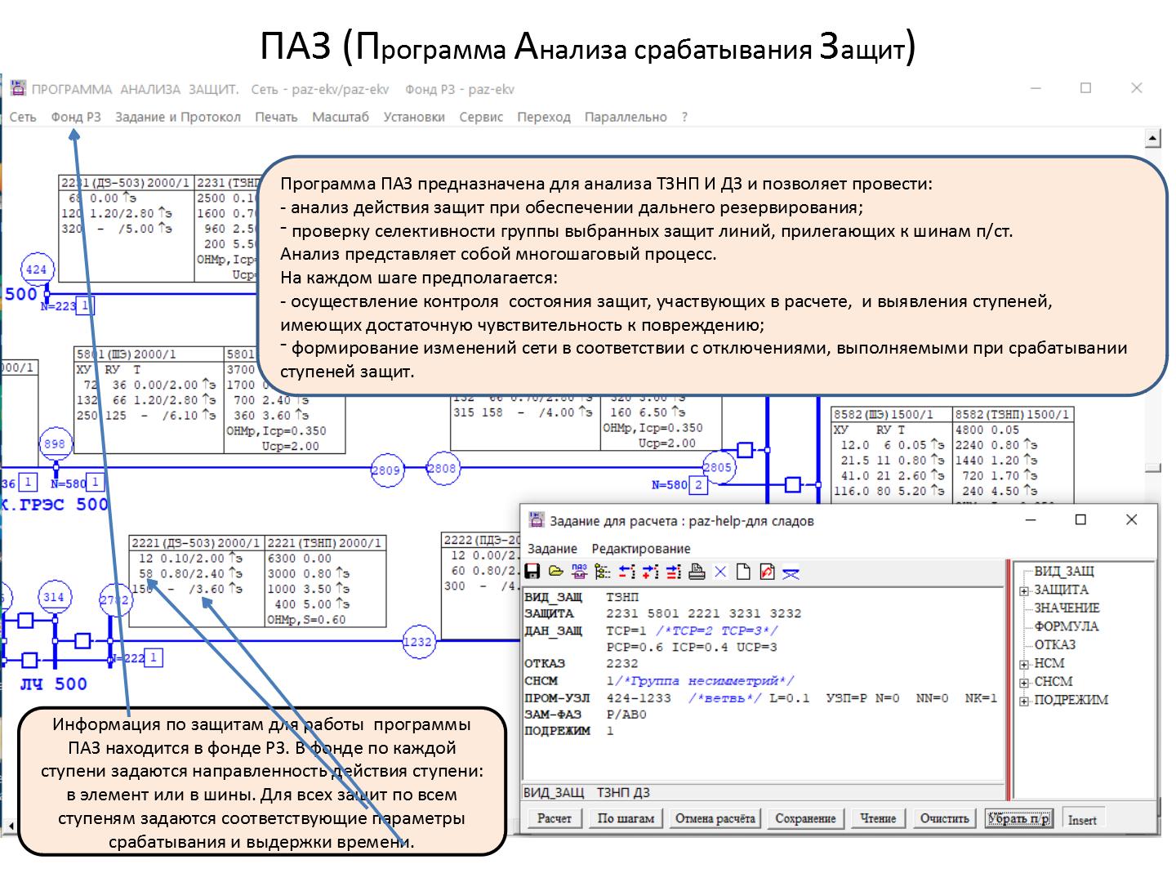This screenshot has width=1176, height=882.
Task: Click the blank new document icon
Action: point(743,572)
